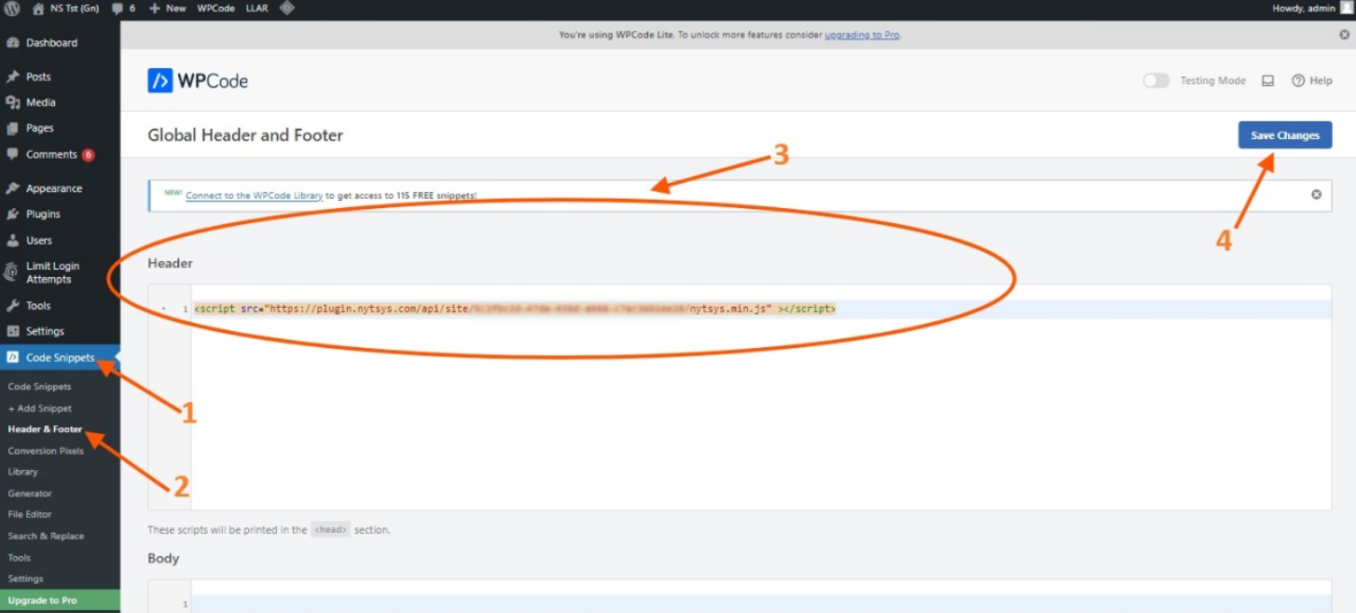
Task: Click Upgrade to Pro in sidebar
Action: [x=60, y=600]
